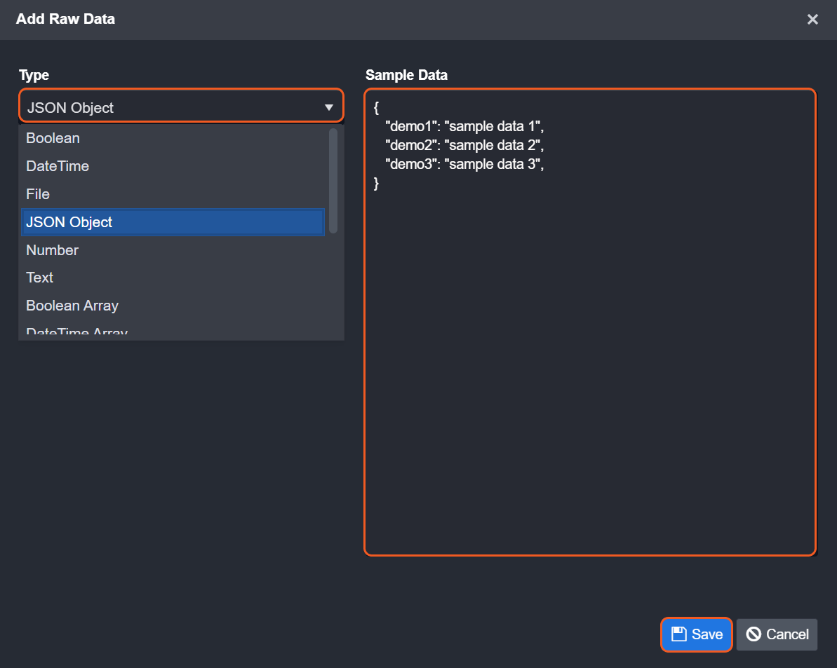Select the highlighted JSON Object option
Image resolution: width=837 pixels, height=668 pixels.
coord(69,222)
